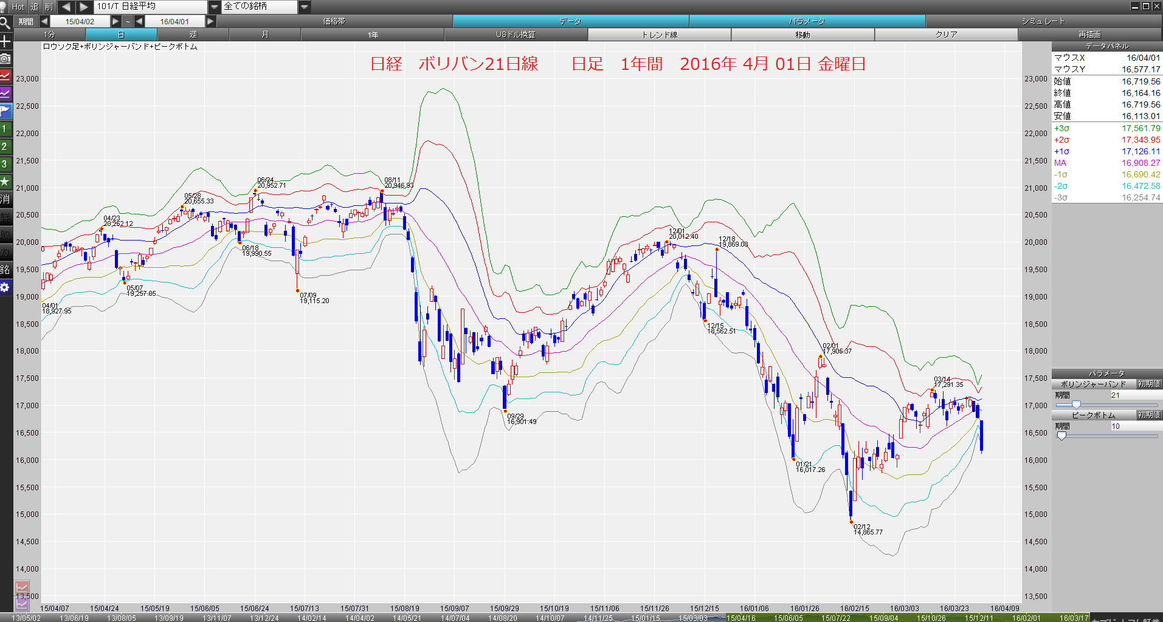Click the start date field 15/04/02
This screenshot has height=622, width=1163.
point(80,21)
